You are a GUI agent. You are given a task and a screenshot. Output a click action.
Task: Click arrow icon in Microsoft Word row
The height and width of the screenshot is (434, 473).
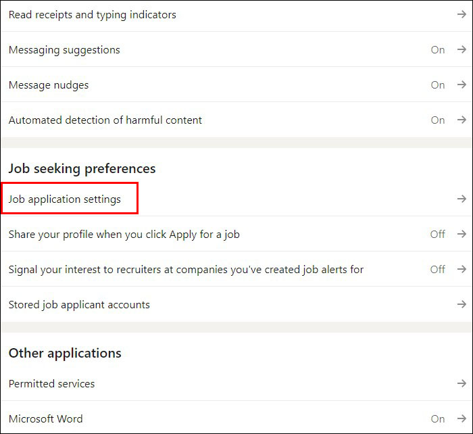coord(462,419)
